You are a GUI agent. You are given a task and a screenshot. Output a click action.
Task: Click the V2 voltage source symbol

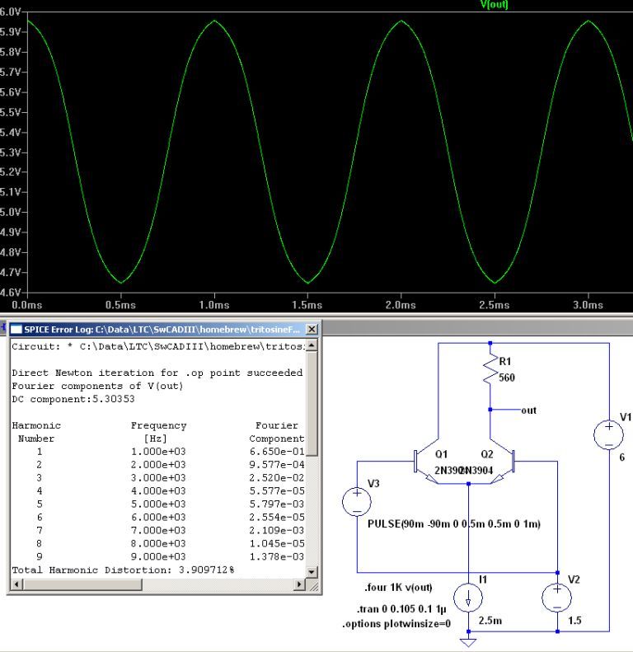(x=558, y=598)
